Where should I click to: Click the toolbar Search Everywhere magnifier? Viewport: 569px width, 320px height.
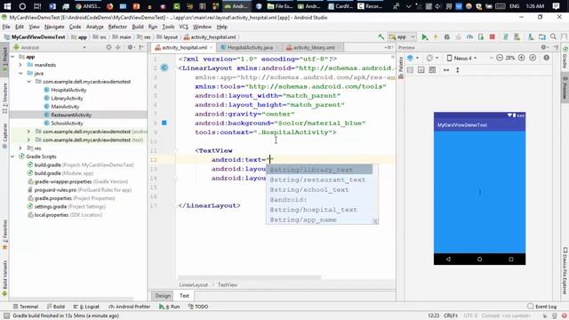(x=553, y=36)
